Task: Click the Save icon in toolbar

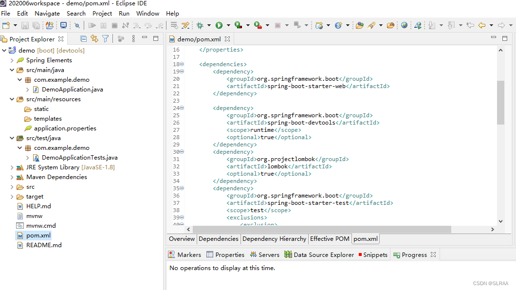Action: pyautogui.click(x=25, y=25)
